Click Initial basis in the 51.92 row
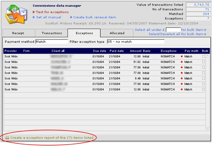This screenshot has width=212, height=146. 146,62
